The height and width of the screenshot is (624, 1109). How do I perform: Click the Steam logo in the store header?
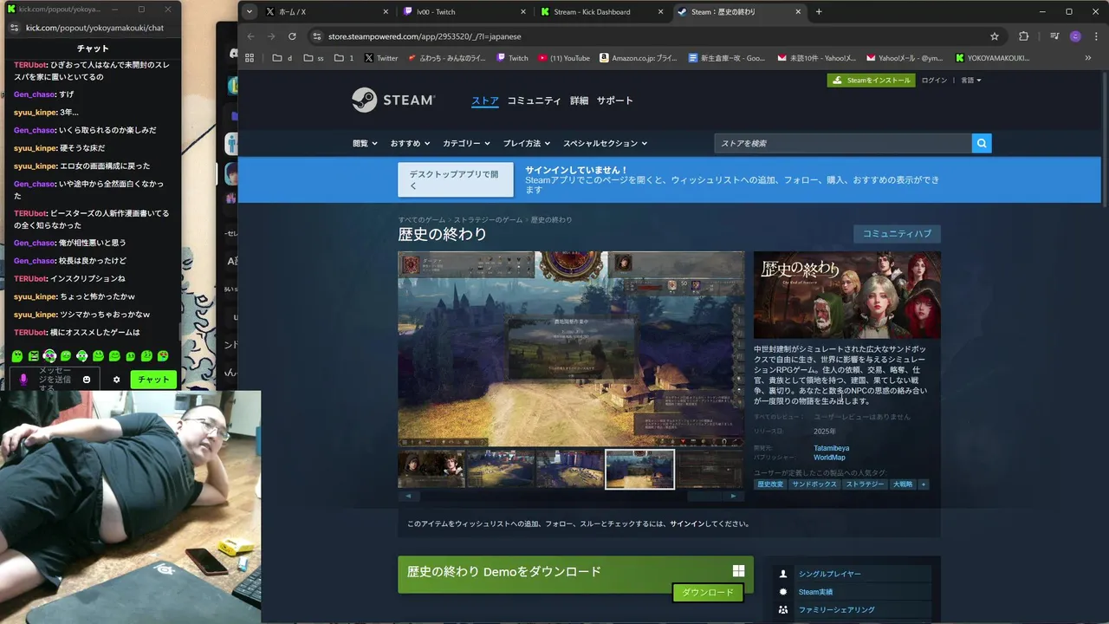pyautogui.click(x=393, y=100)
